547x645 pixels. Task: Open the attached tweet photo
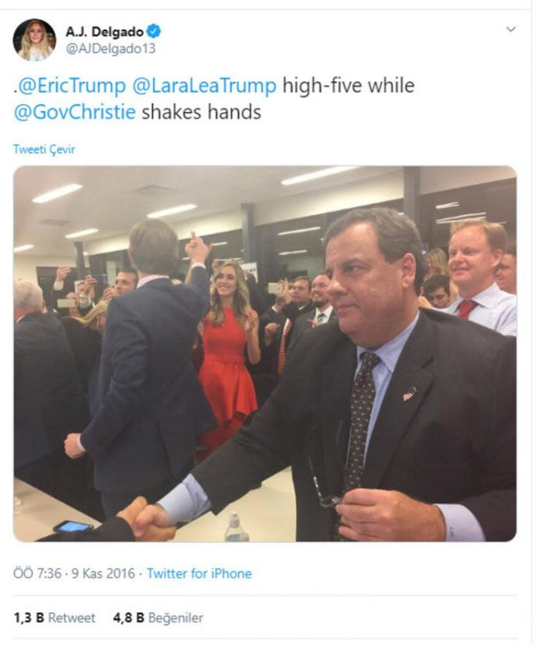coord(265,353)
